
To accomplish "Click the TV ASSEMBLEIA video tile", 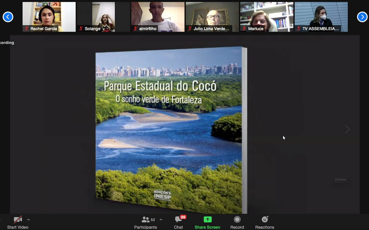I will (x=321, y=17).
